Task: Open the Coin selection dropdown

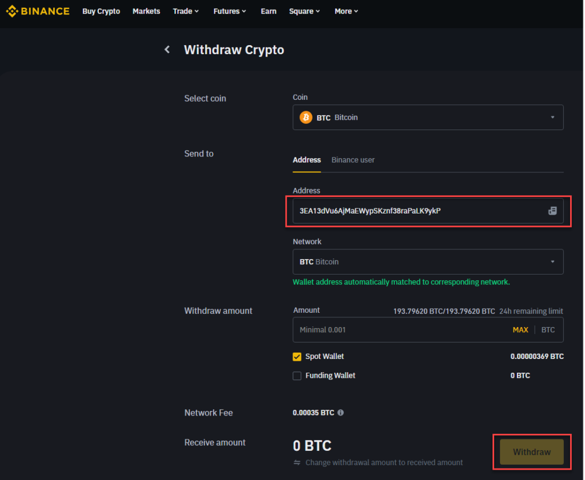Action: 552,117
